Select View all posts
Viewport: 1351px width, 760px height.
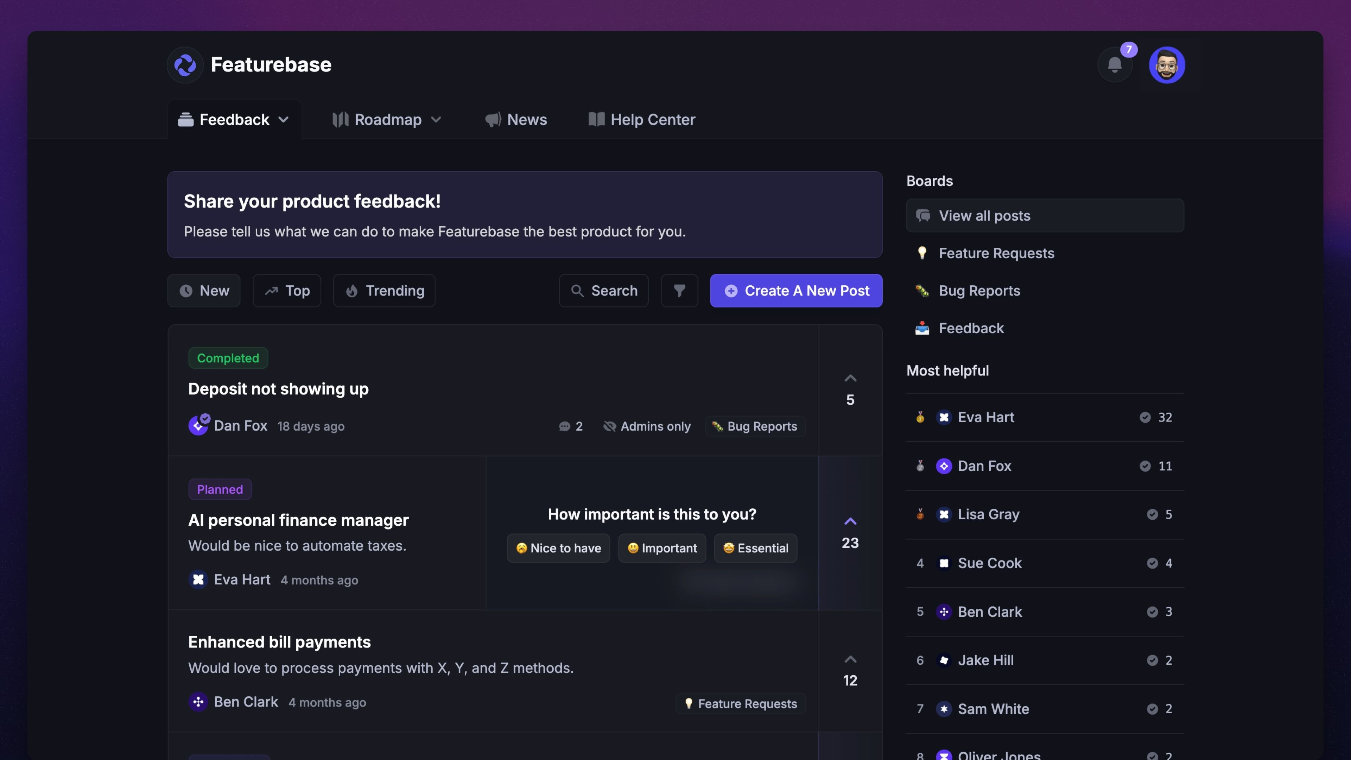tap(984, 216)
